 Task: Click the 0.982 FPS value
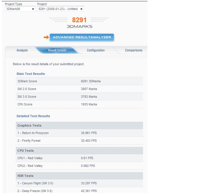tap(88, 166)
